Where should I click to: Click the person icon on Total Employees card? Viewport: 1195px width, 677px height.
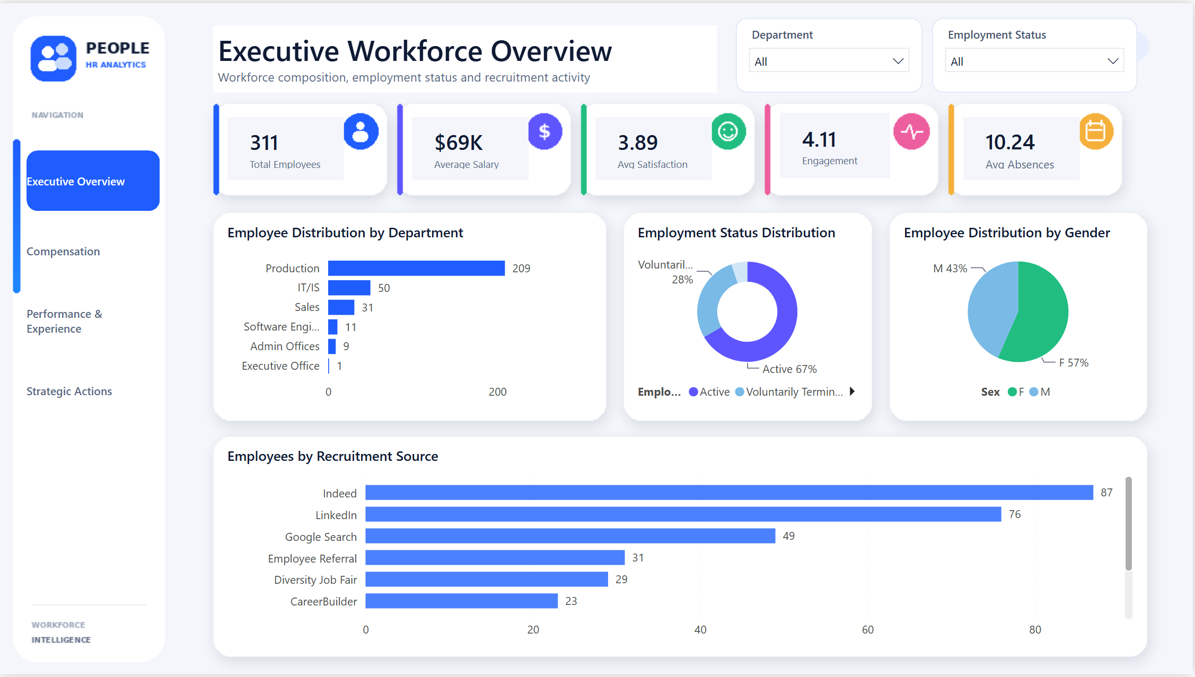361,131
